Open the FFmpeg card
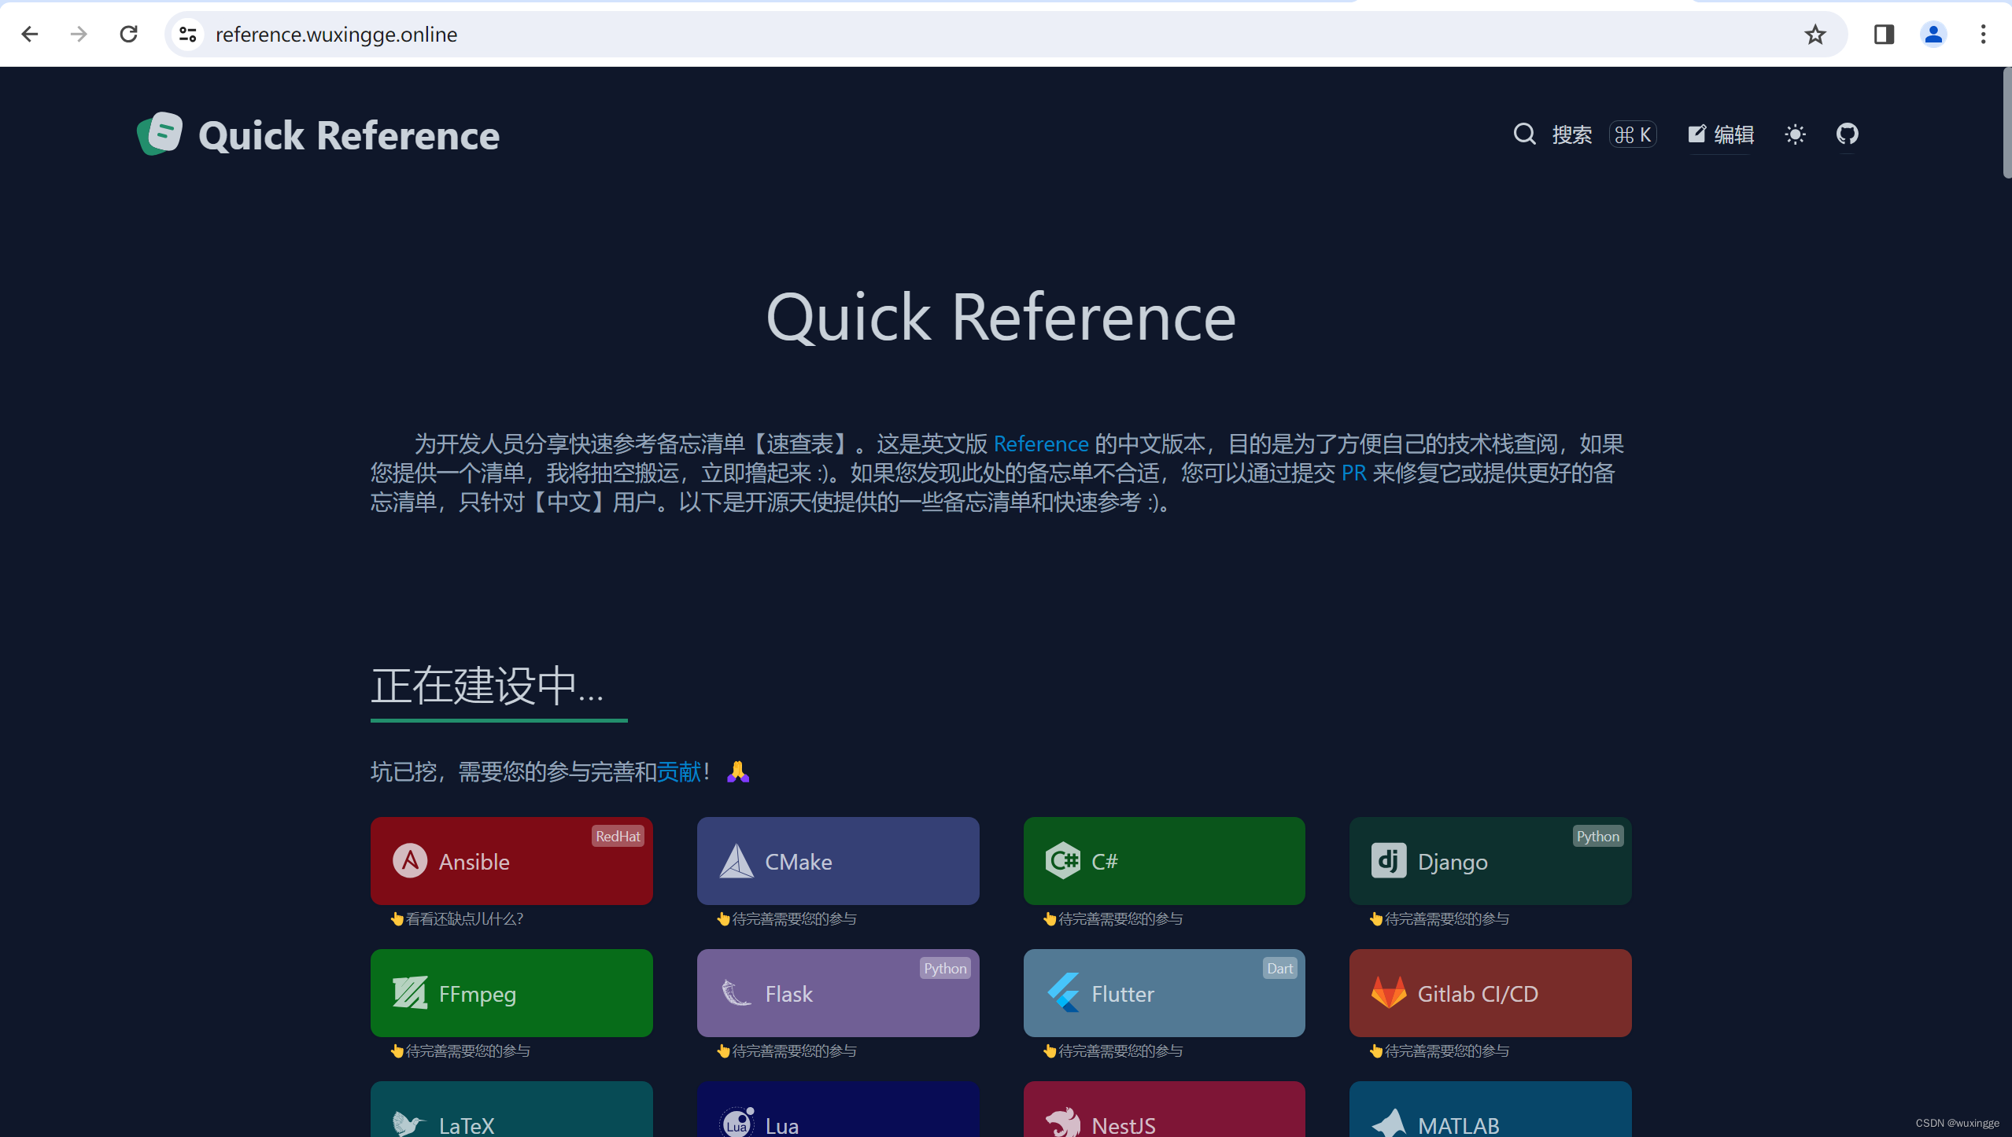The height and width of the screenshot is (1137, 2012). (x=511, y=993)
